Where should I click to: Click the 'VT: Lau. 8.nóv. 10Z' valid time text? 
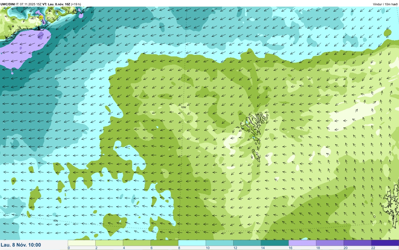56,4
